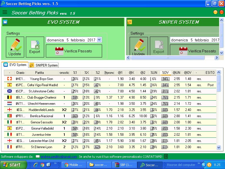Expand quick launch chevron in taskbar
Image resolution: width=225 pixels, height=169 pixels.
pyautogui.click(x=55, y=163)
